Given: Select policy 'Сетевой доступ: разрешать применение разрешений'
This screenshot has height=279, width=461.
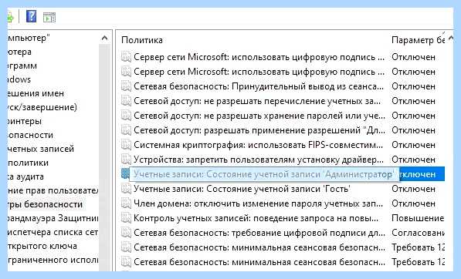Looking at the screenshot, I should coord(259,130).
